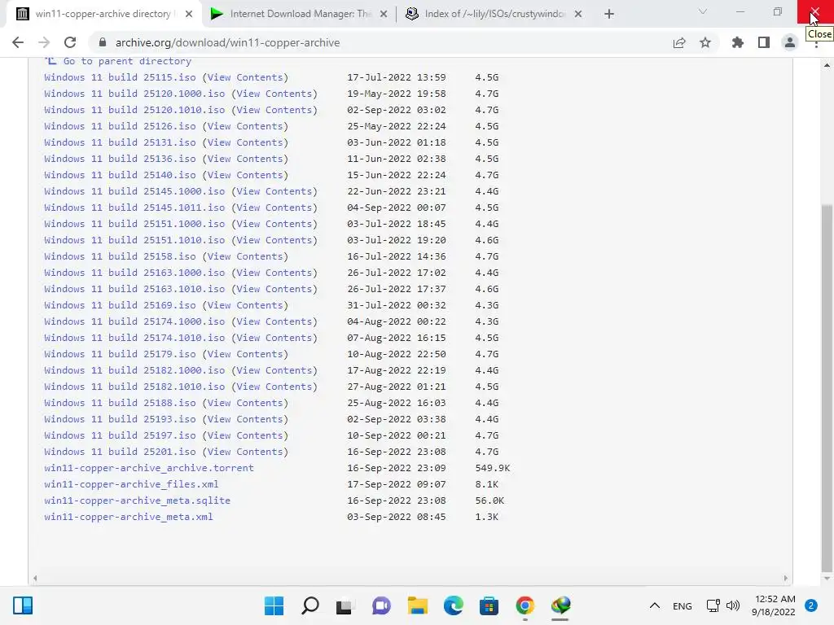Open a new browser tab
The image size is (834, 625).
[x=609, y=14]
